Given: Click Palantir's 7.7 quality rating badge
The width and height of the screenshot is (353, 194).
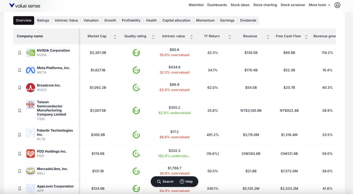Looking at the screenshot, I should point(136,135).
